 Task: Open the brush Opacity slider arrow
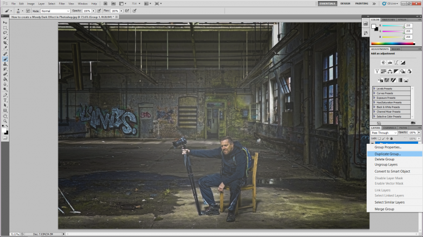[94, 11]
